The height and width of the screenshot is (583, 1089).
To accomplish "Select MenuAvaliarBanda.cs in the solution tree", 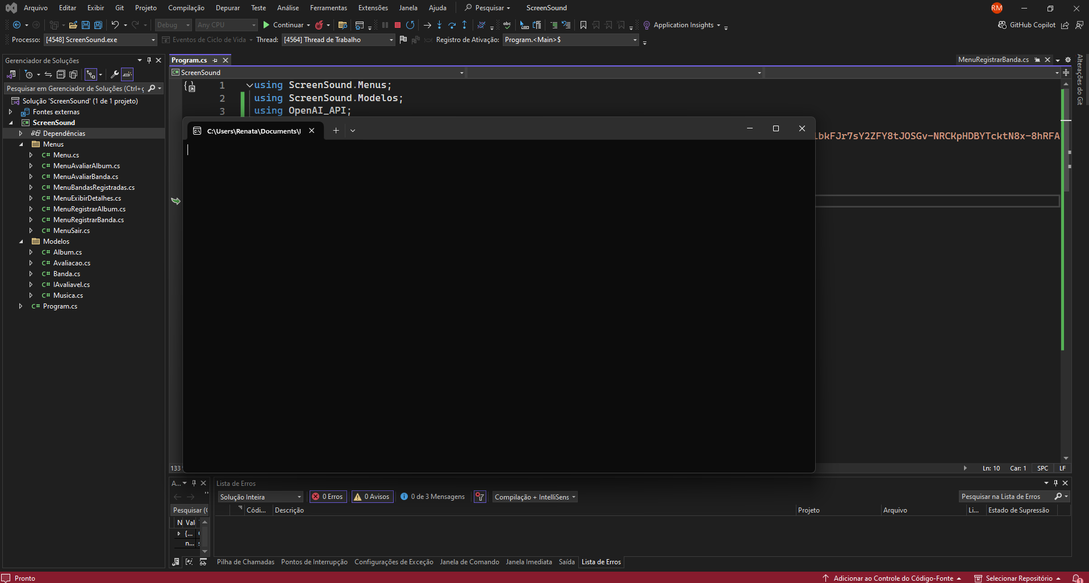I will tap(86, 177).
